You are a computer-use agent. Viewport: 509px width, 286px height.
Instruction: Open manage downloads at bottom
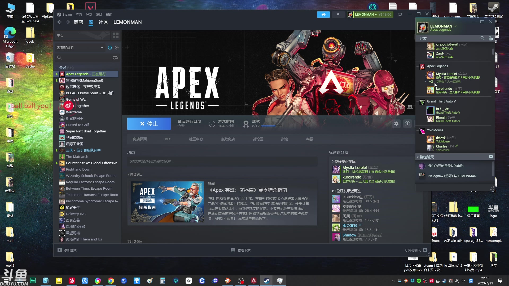click(x=241, y=250)
